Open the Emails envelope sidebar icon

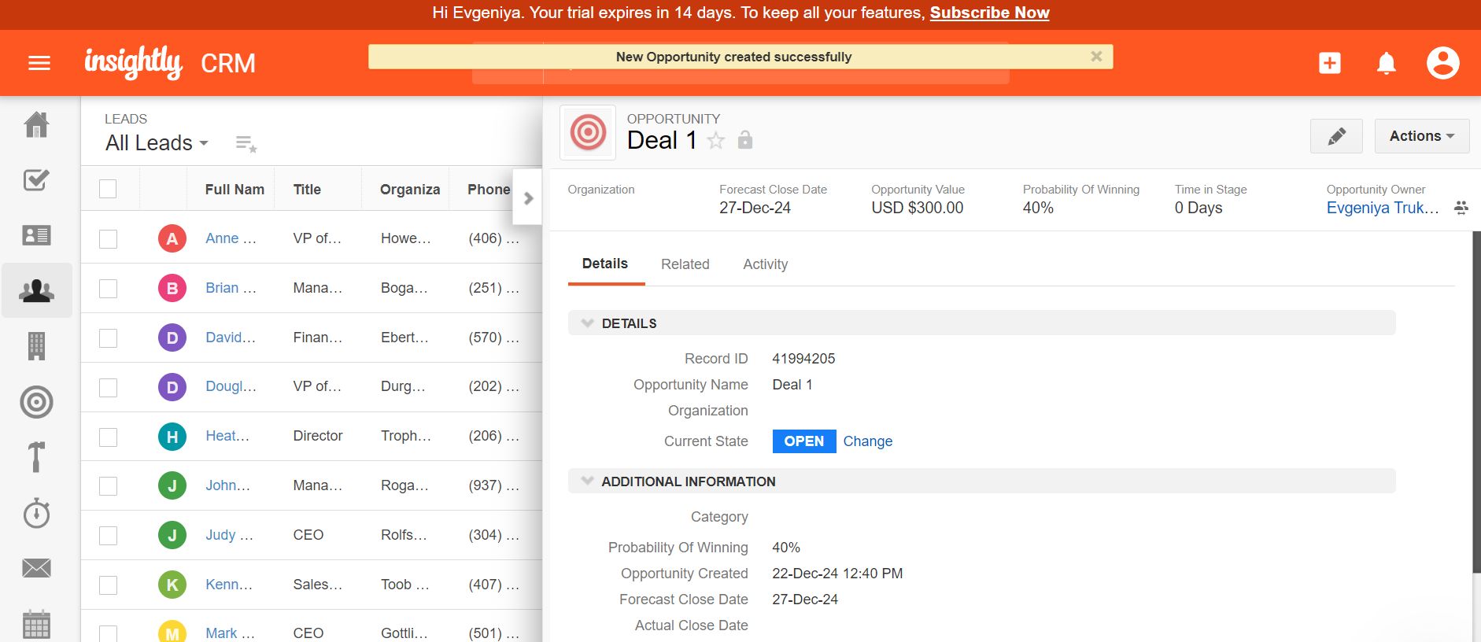tap(37, 568)
